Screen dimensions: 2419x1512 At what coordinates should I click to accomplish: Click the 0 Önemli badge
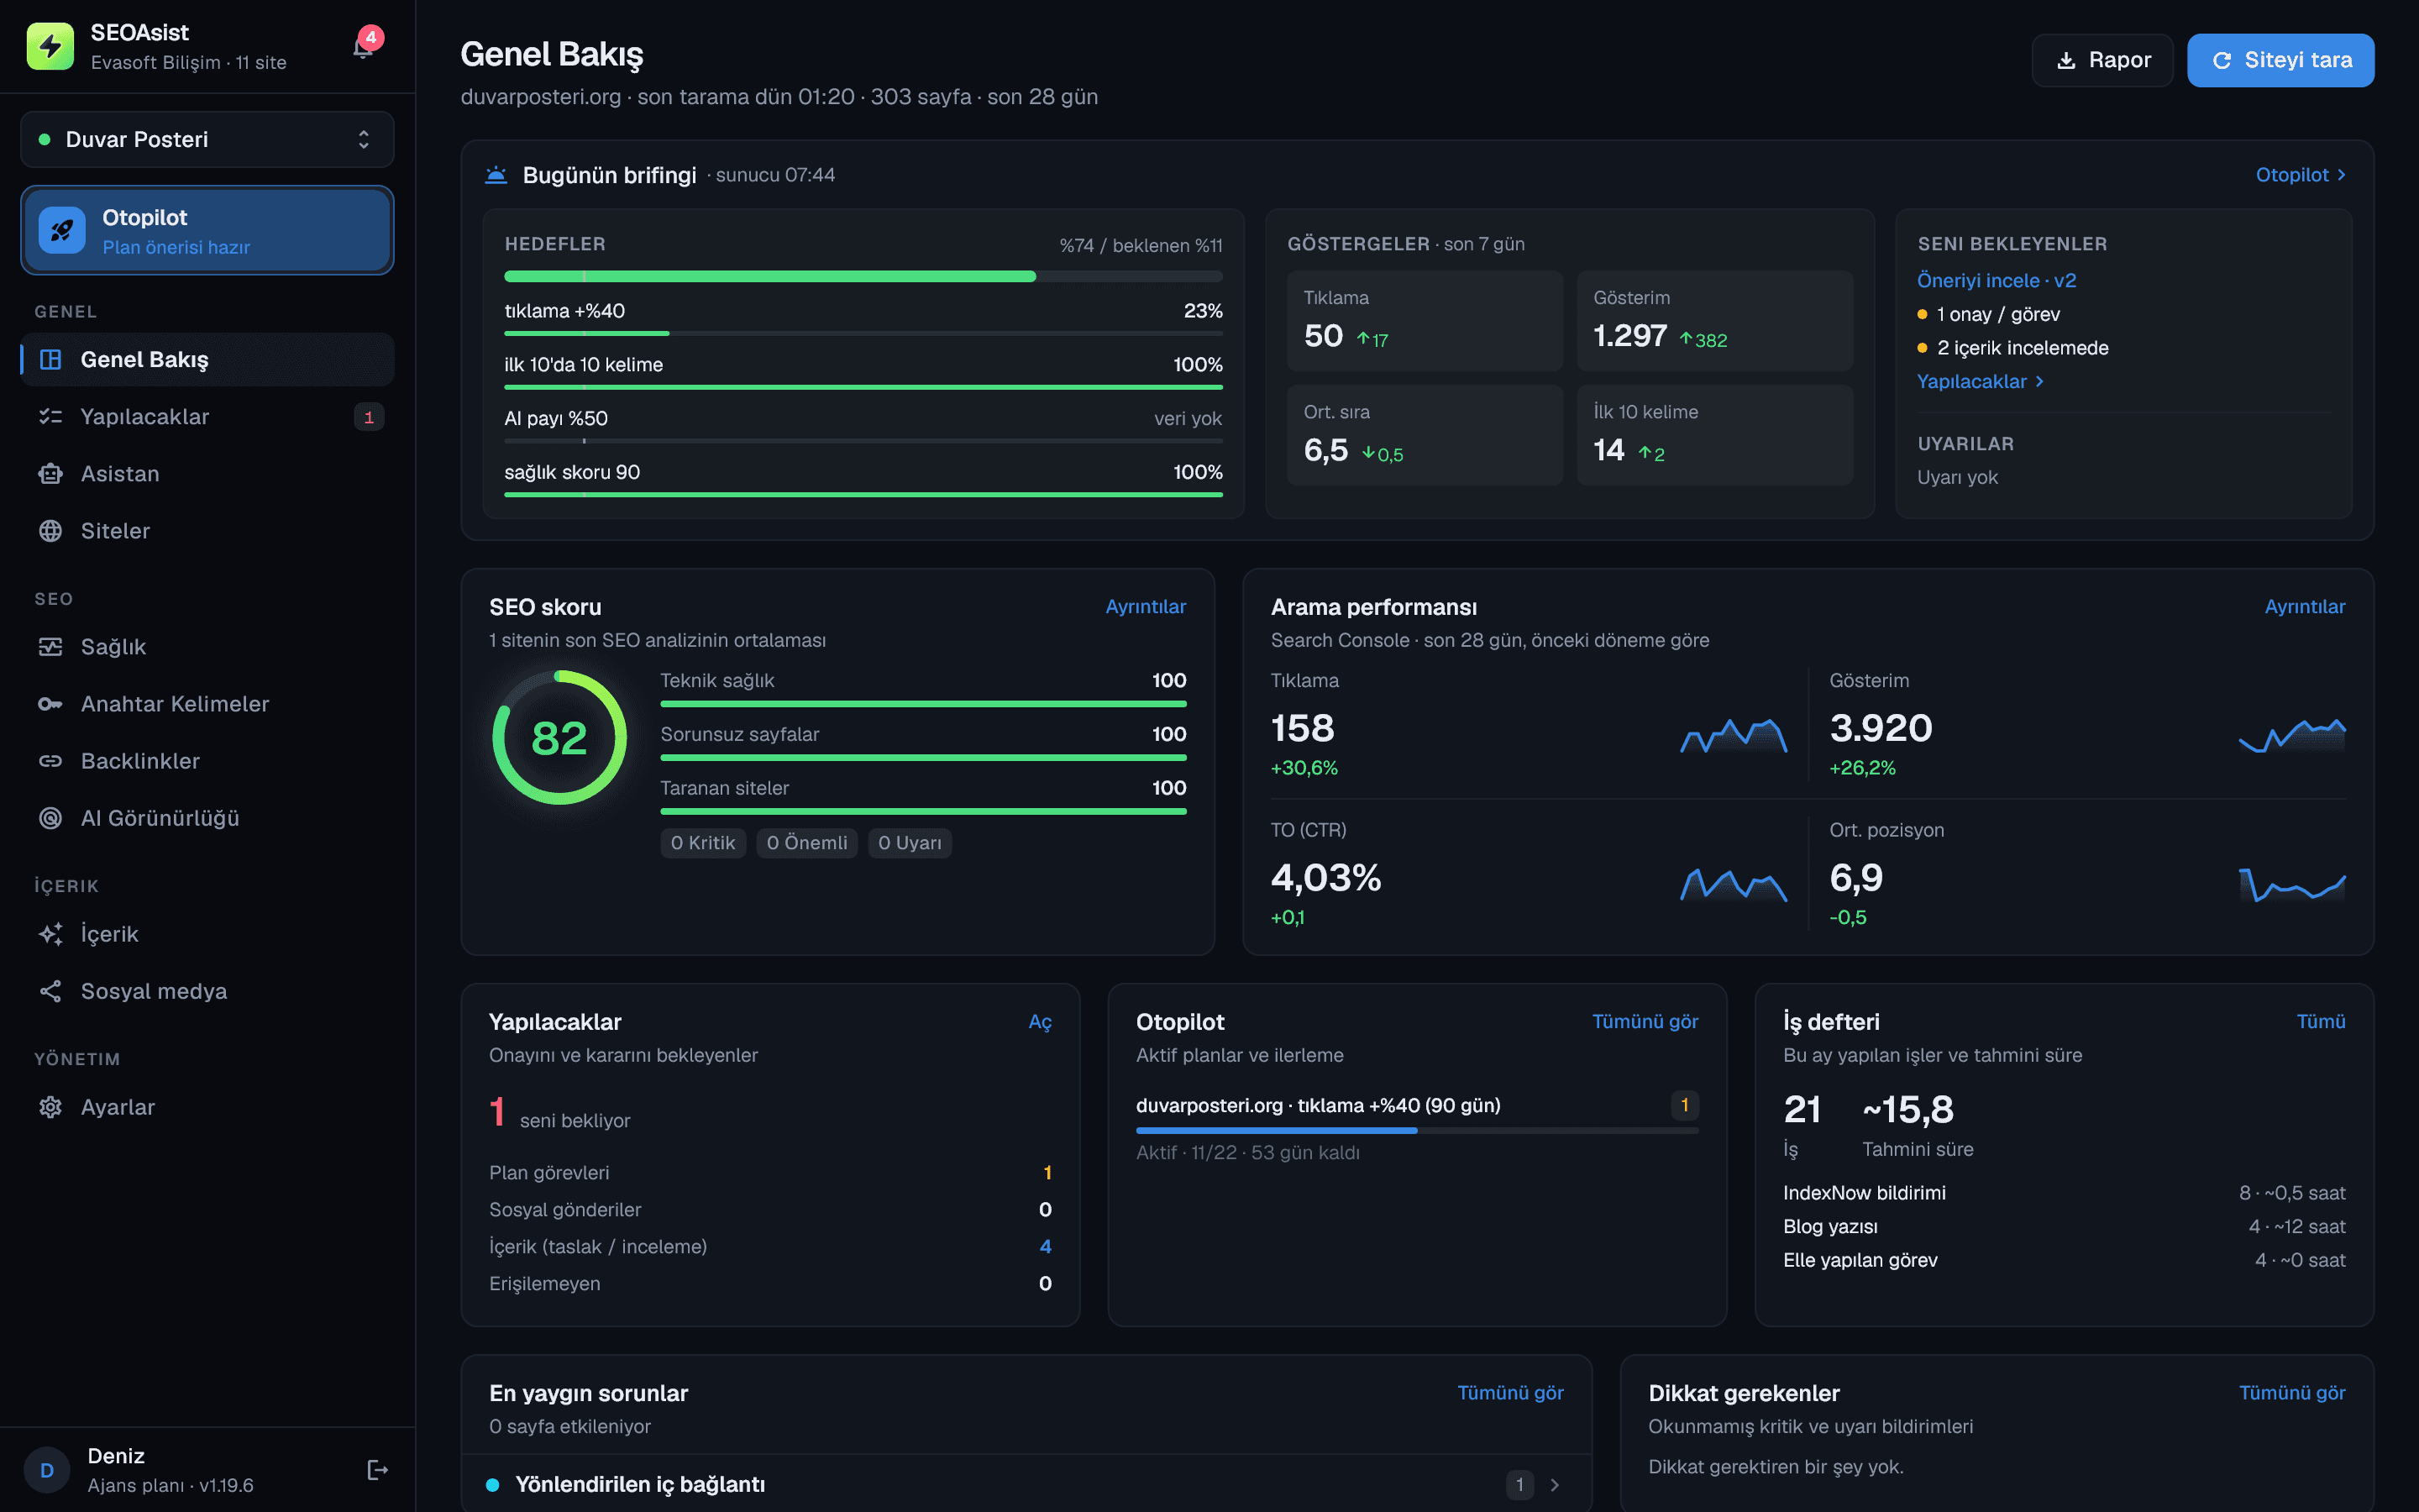[805, 842]
